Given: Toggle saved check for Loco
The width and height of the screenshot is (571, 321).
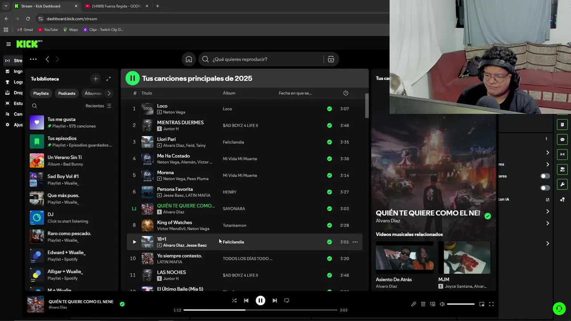Looking at the screenshot, I should 329,109.
